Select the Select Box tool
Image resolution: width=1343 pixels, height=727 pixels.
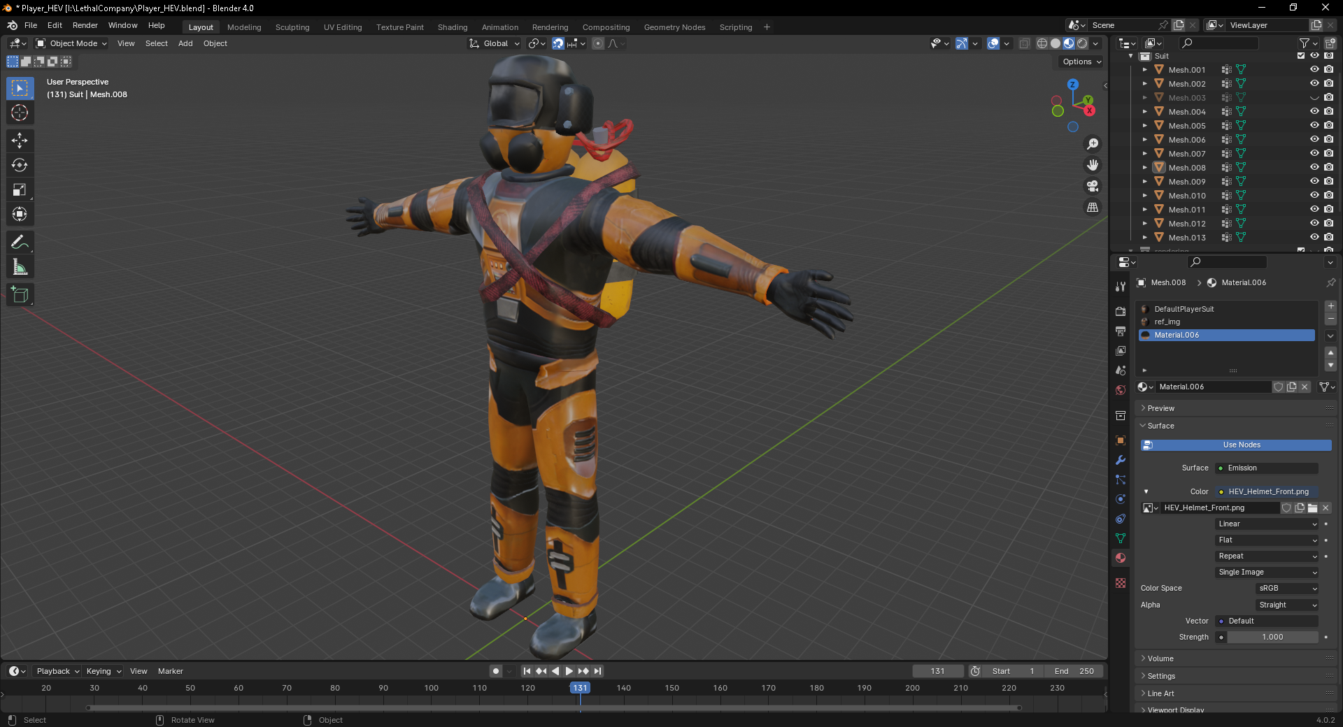(x=20, y=89)
